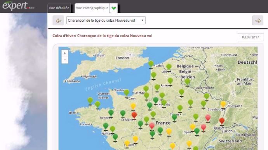
Task: Click the green chevron beside Vue cartographique
Action: click(114, 8)
